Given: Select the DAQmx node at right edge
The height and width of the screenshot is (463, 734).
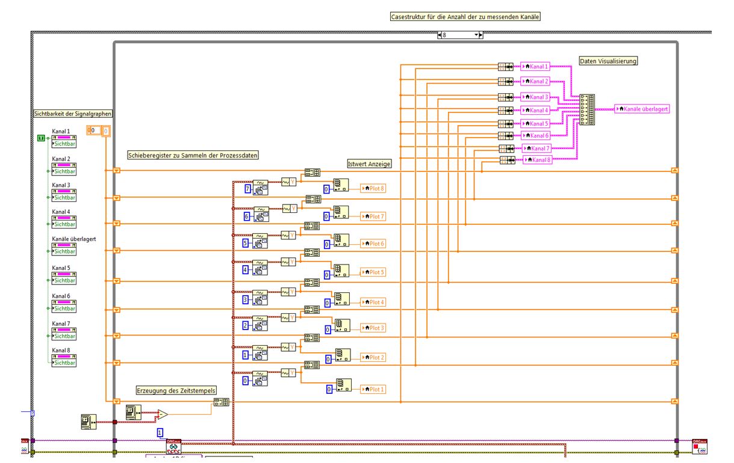Looking at the screenshot, I should [700, 446].
